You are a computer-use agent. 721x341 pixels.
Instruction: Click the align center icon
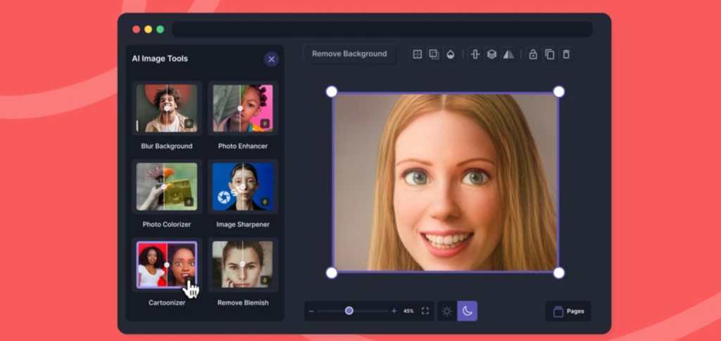475,54
